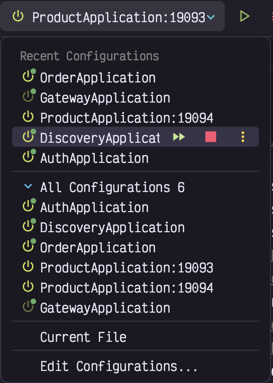The width and height of the screenshot is (273, 383).
Task: Choose DiscoveryApplication in All Configurations list
Action: (x=135, y=227)
